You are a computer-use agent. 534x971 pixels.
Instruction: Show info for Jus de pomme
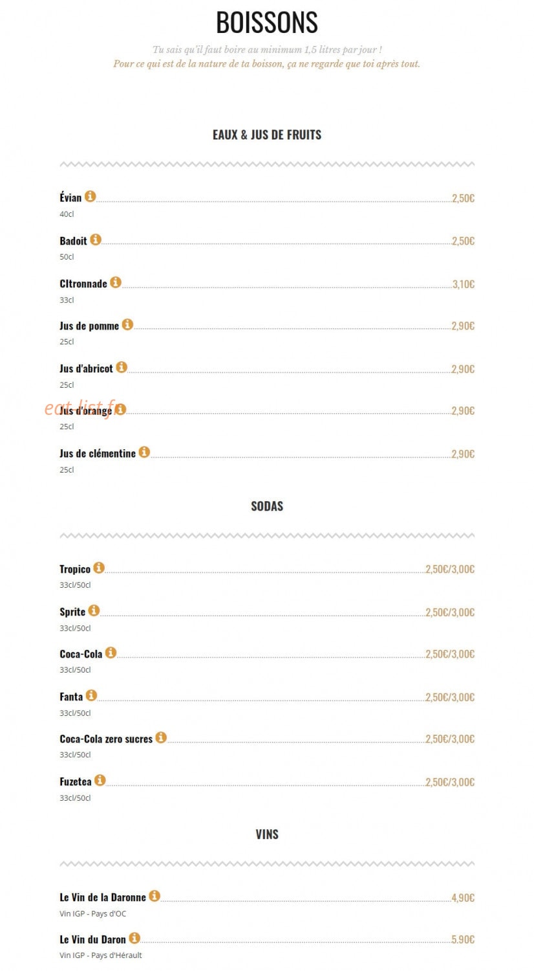127,324
